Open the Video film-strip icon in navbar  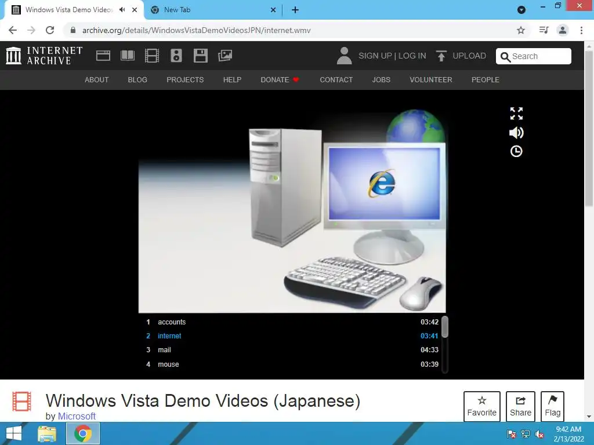(x=152, y=56)
